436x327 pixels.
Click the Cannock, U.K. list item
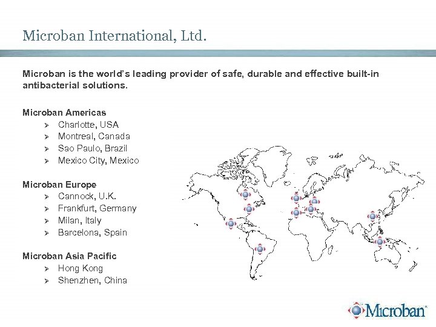[87, 196]
